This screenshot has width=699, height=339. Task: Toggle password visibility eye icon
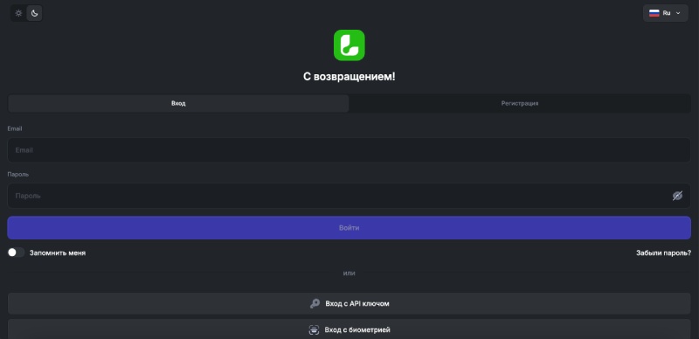pos(677,196)
